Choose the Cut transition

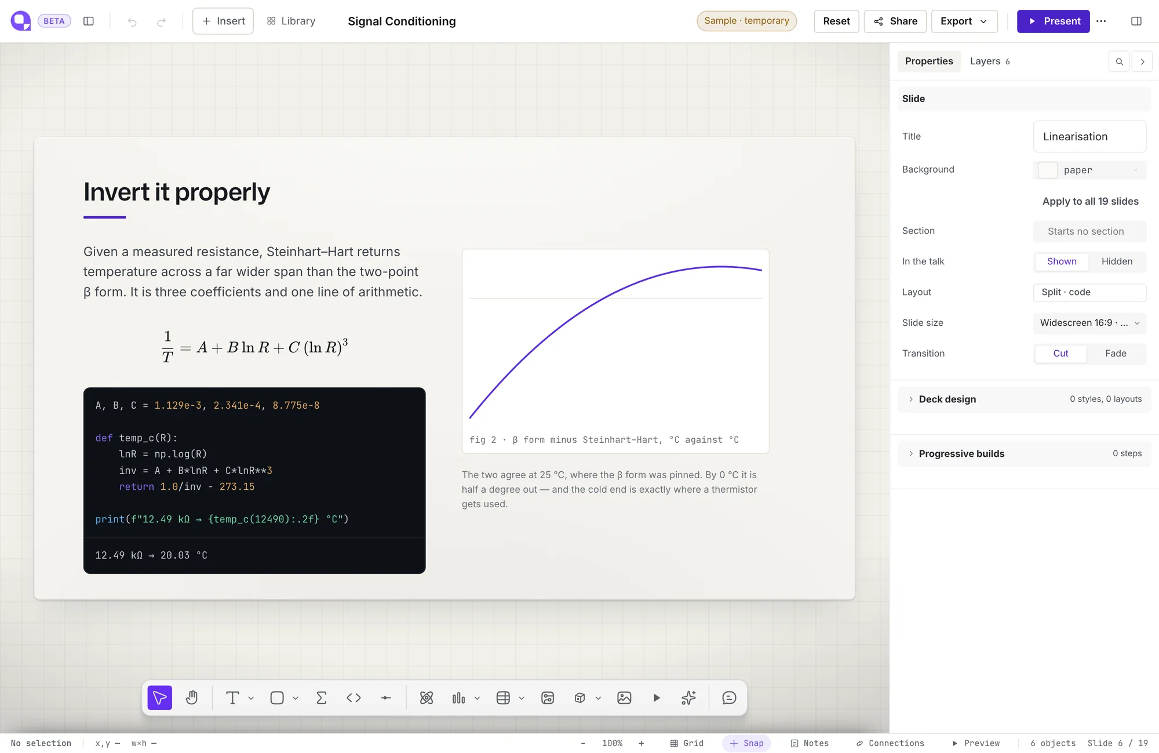click(1060, 354)
